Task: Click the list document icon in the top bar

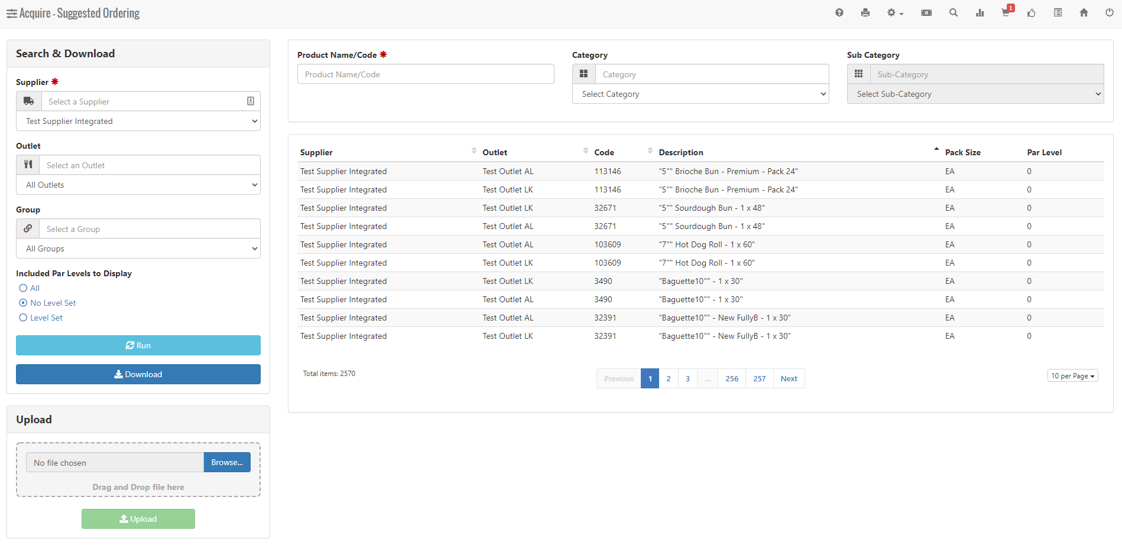Action: [1058, 12]
